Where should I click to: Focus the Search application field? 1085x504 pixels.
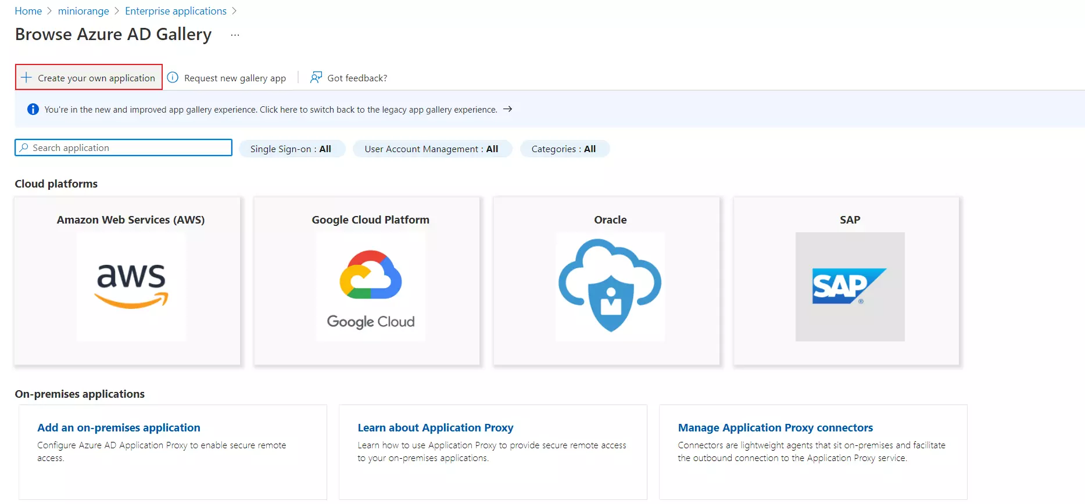pyautogui.click(x=123, y=147)
